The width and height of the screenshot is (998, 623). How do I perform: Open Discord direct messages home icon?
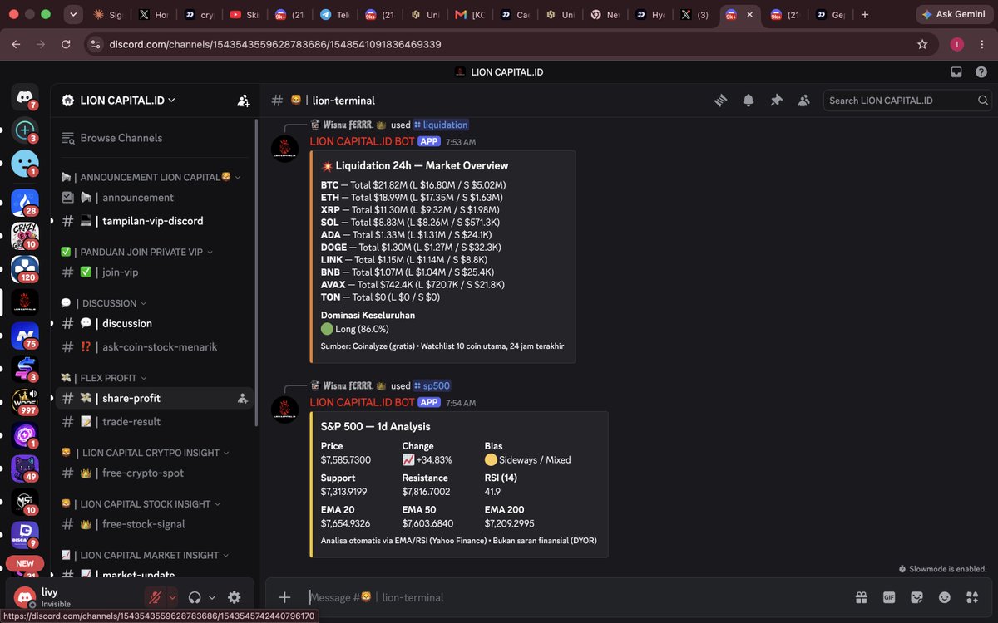[x=25, y=97]
